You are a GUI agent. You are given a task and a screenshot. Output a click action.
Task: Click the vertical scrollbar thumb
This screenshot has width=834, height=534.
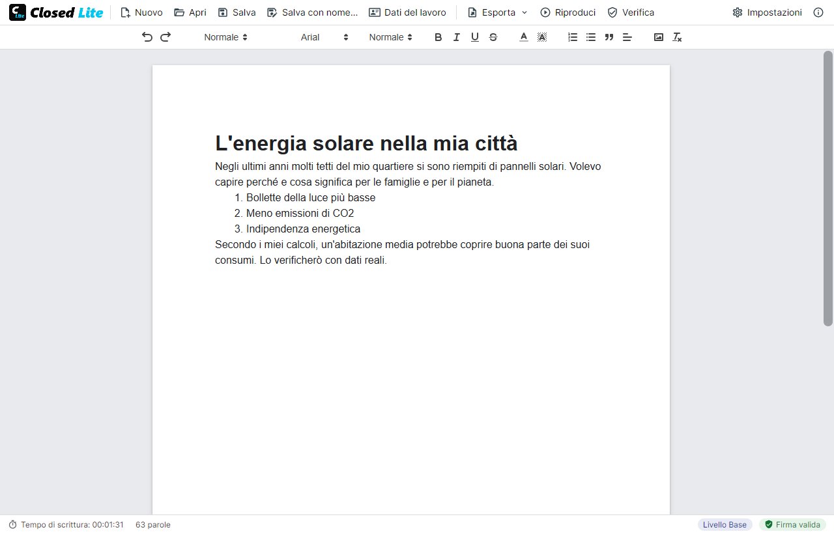(828, 188)
